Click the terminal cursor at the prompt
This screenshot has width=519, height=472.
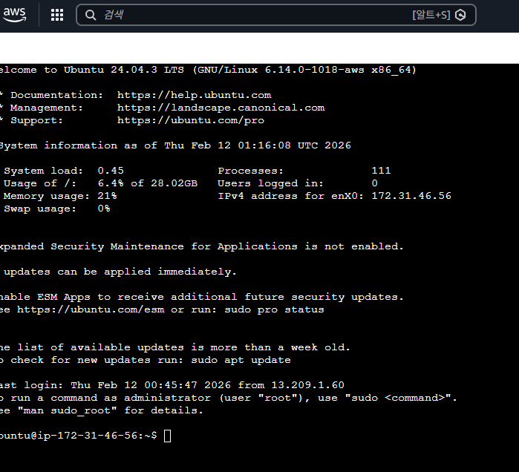coord(168,436)
